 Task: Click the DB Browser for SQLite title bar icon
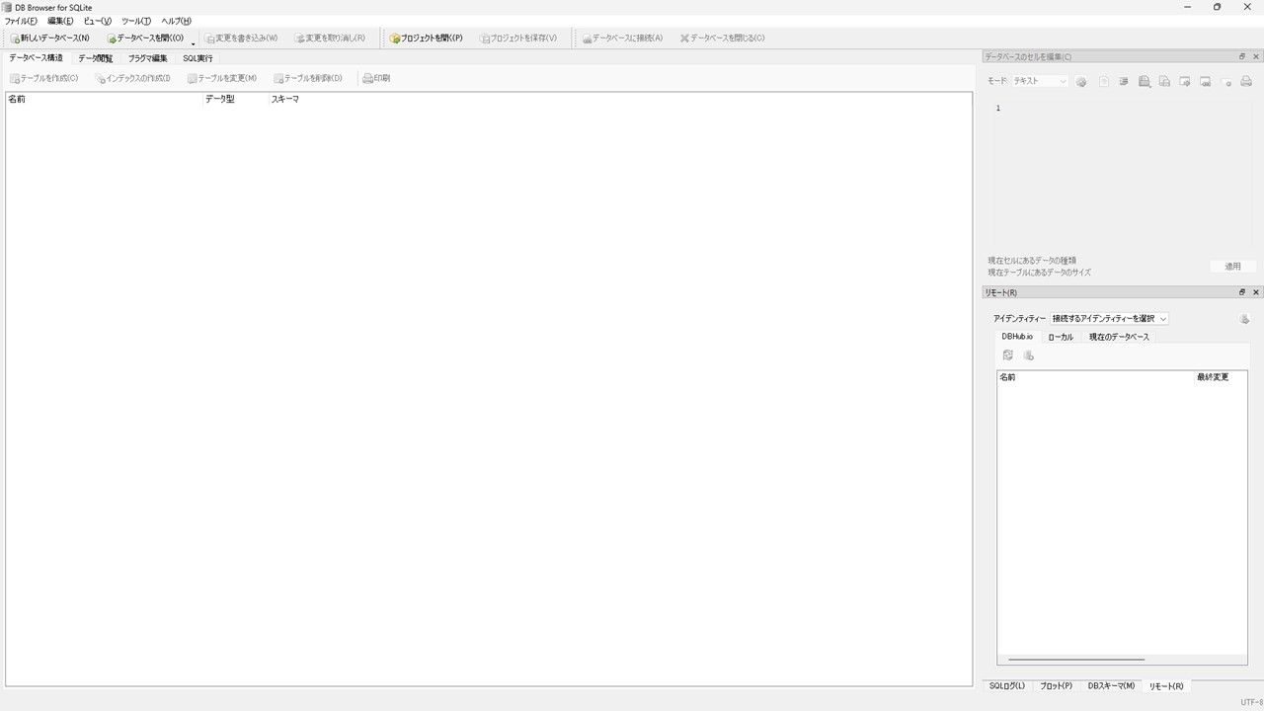8,7
